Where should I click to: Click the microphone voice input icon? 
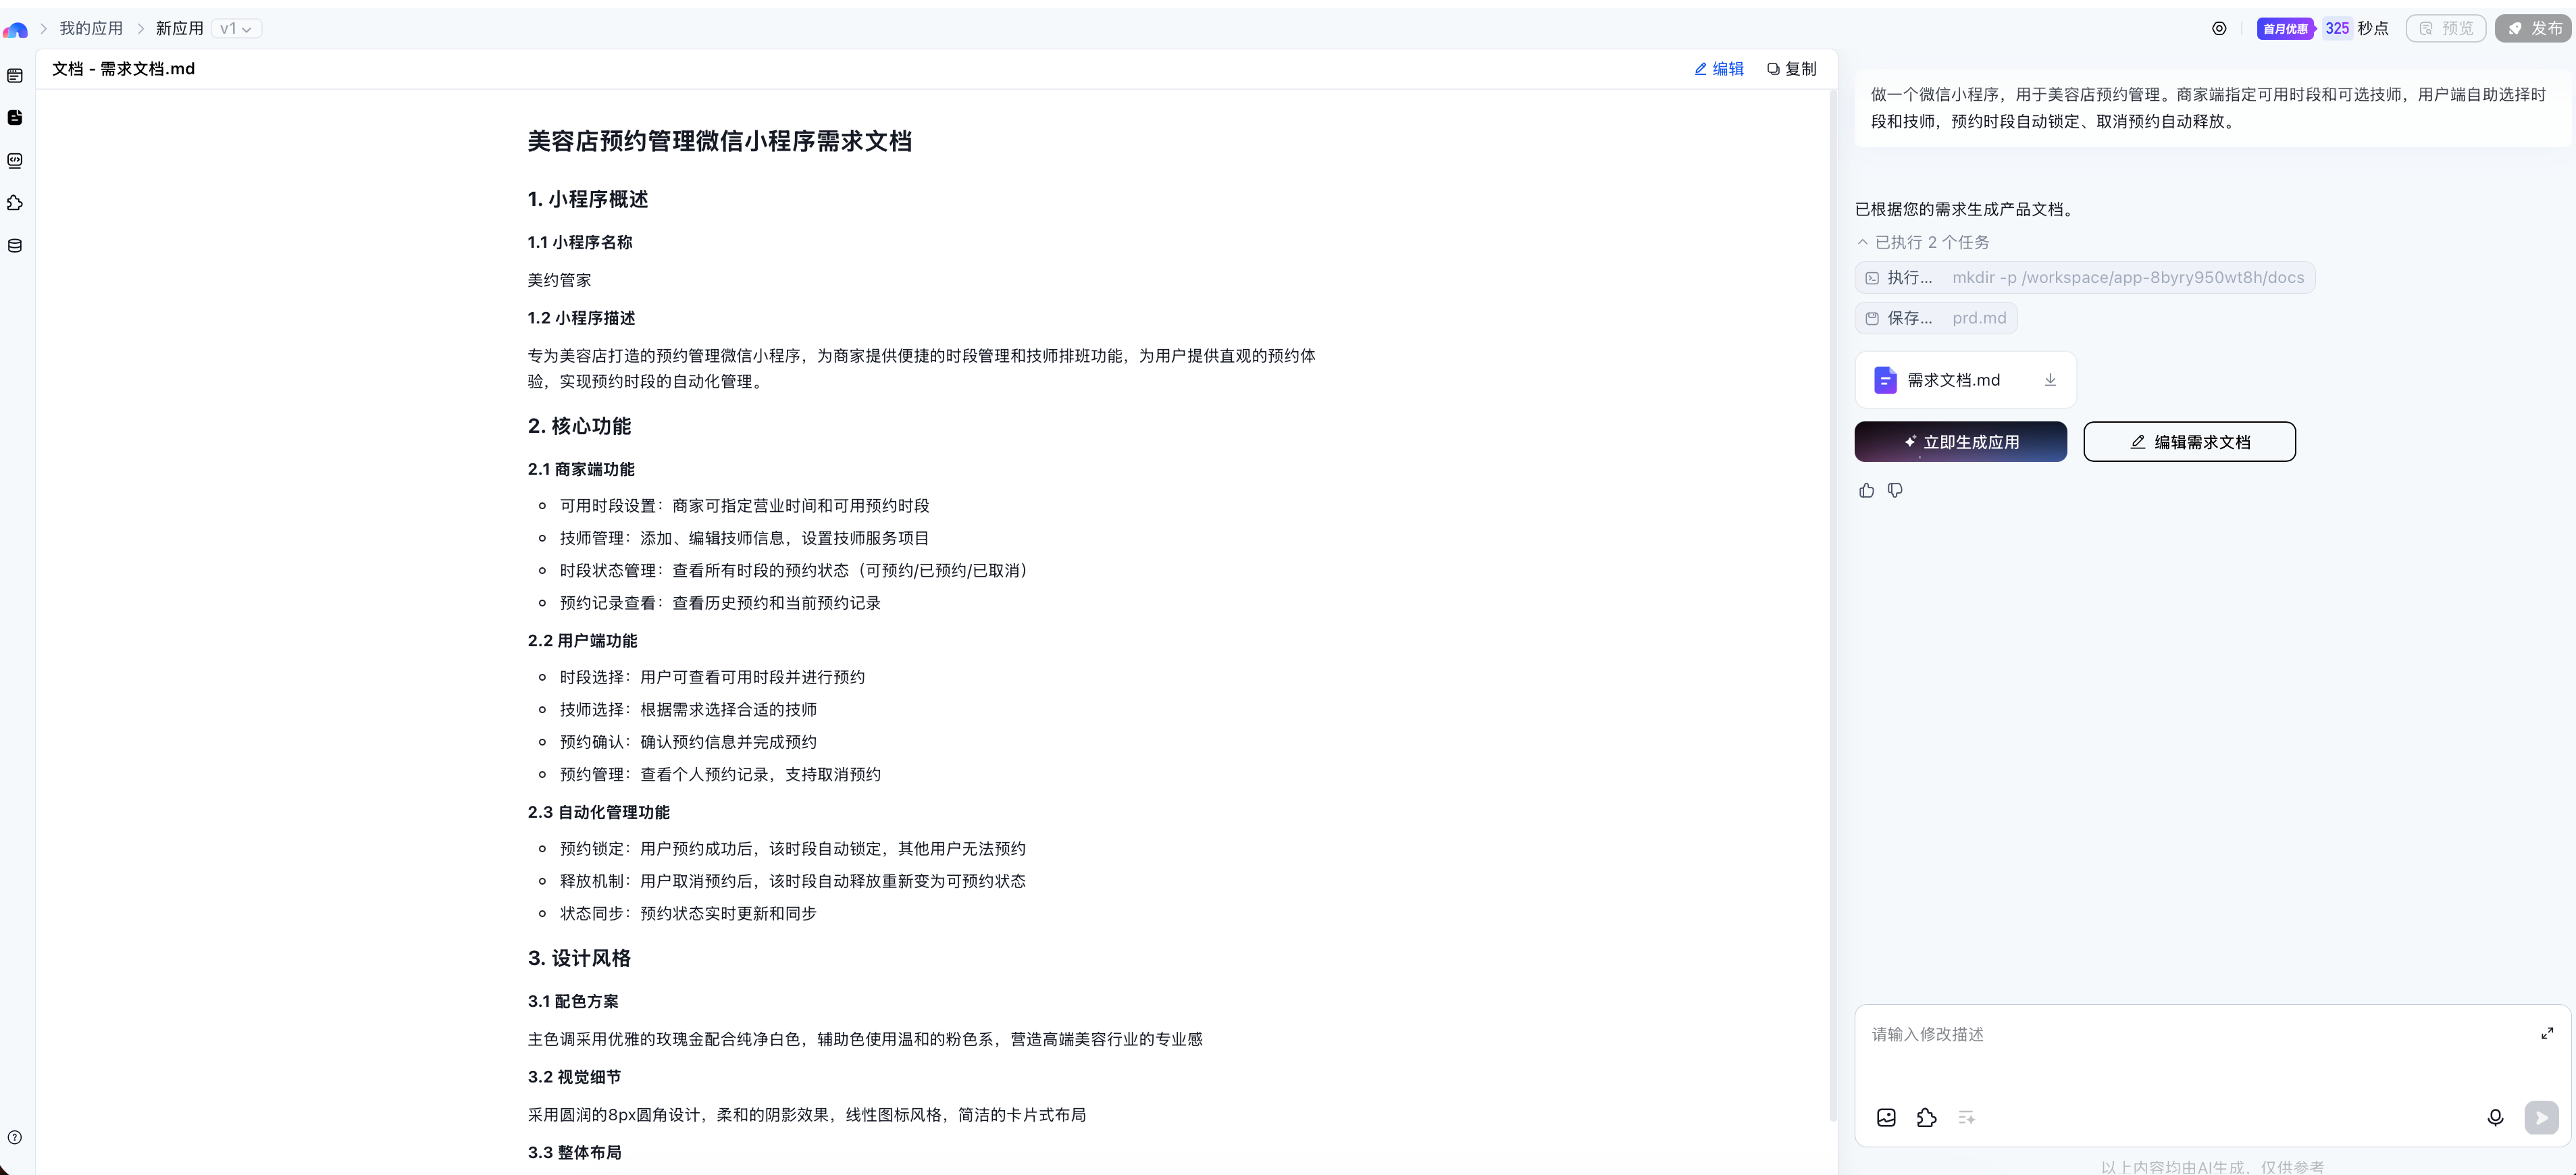pos(2495,1117)
